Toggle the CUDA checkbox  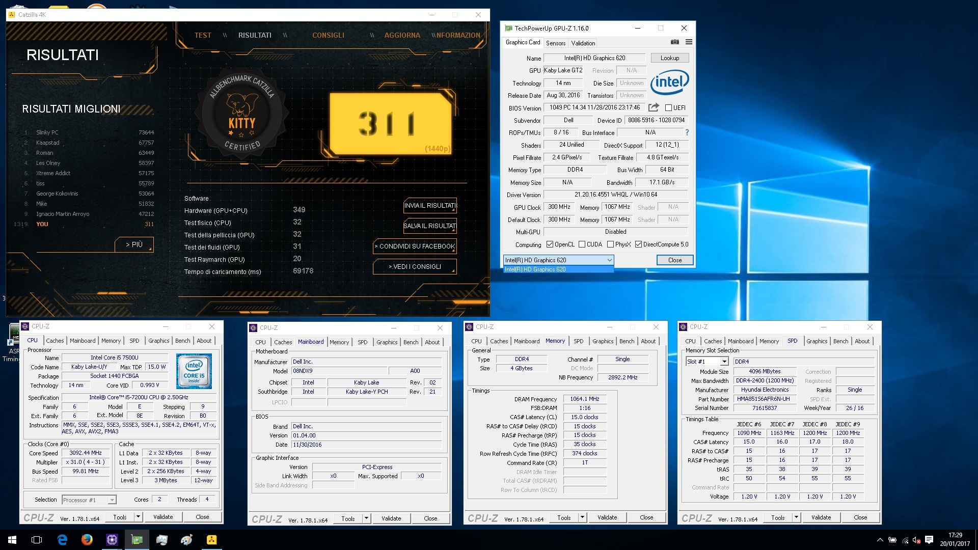(x=582, y=244)
